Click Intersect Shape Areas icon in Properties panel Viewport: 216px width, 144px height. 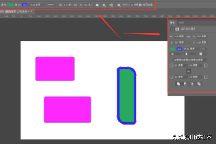click(192, 84)
